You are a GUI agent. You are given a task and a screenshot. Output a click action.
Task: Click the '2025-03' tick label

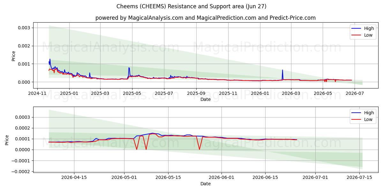tap(100, 93)
